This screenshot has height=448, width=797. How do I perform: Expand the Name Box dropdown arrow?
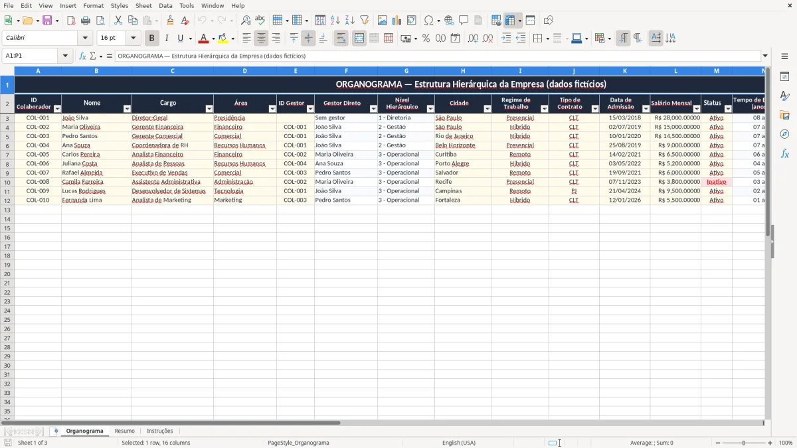pos(66,56)
